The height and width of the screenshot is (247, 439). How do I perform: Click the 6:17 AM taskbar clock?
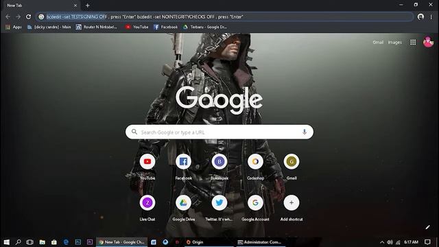coord(411,242)
